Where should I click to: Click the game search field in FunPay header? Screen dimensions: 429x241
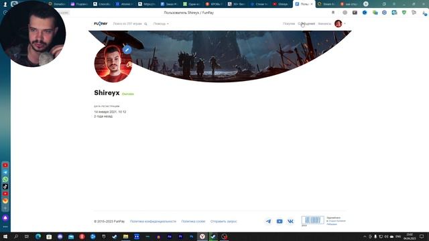pyautogui.click(x=127, y=24)
